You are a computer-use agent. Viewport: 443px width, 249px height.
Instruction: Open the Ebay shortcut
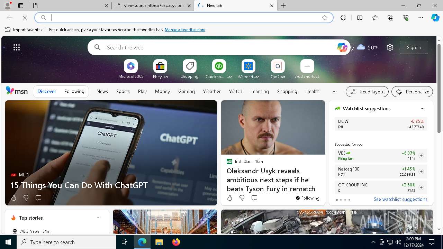click(x=160, y=69)
